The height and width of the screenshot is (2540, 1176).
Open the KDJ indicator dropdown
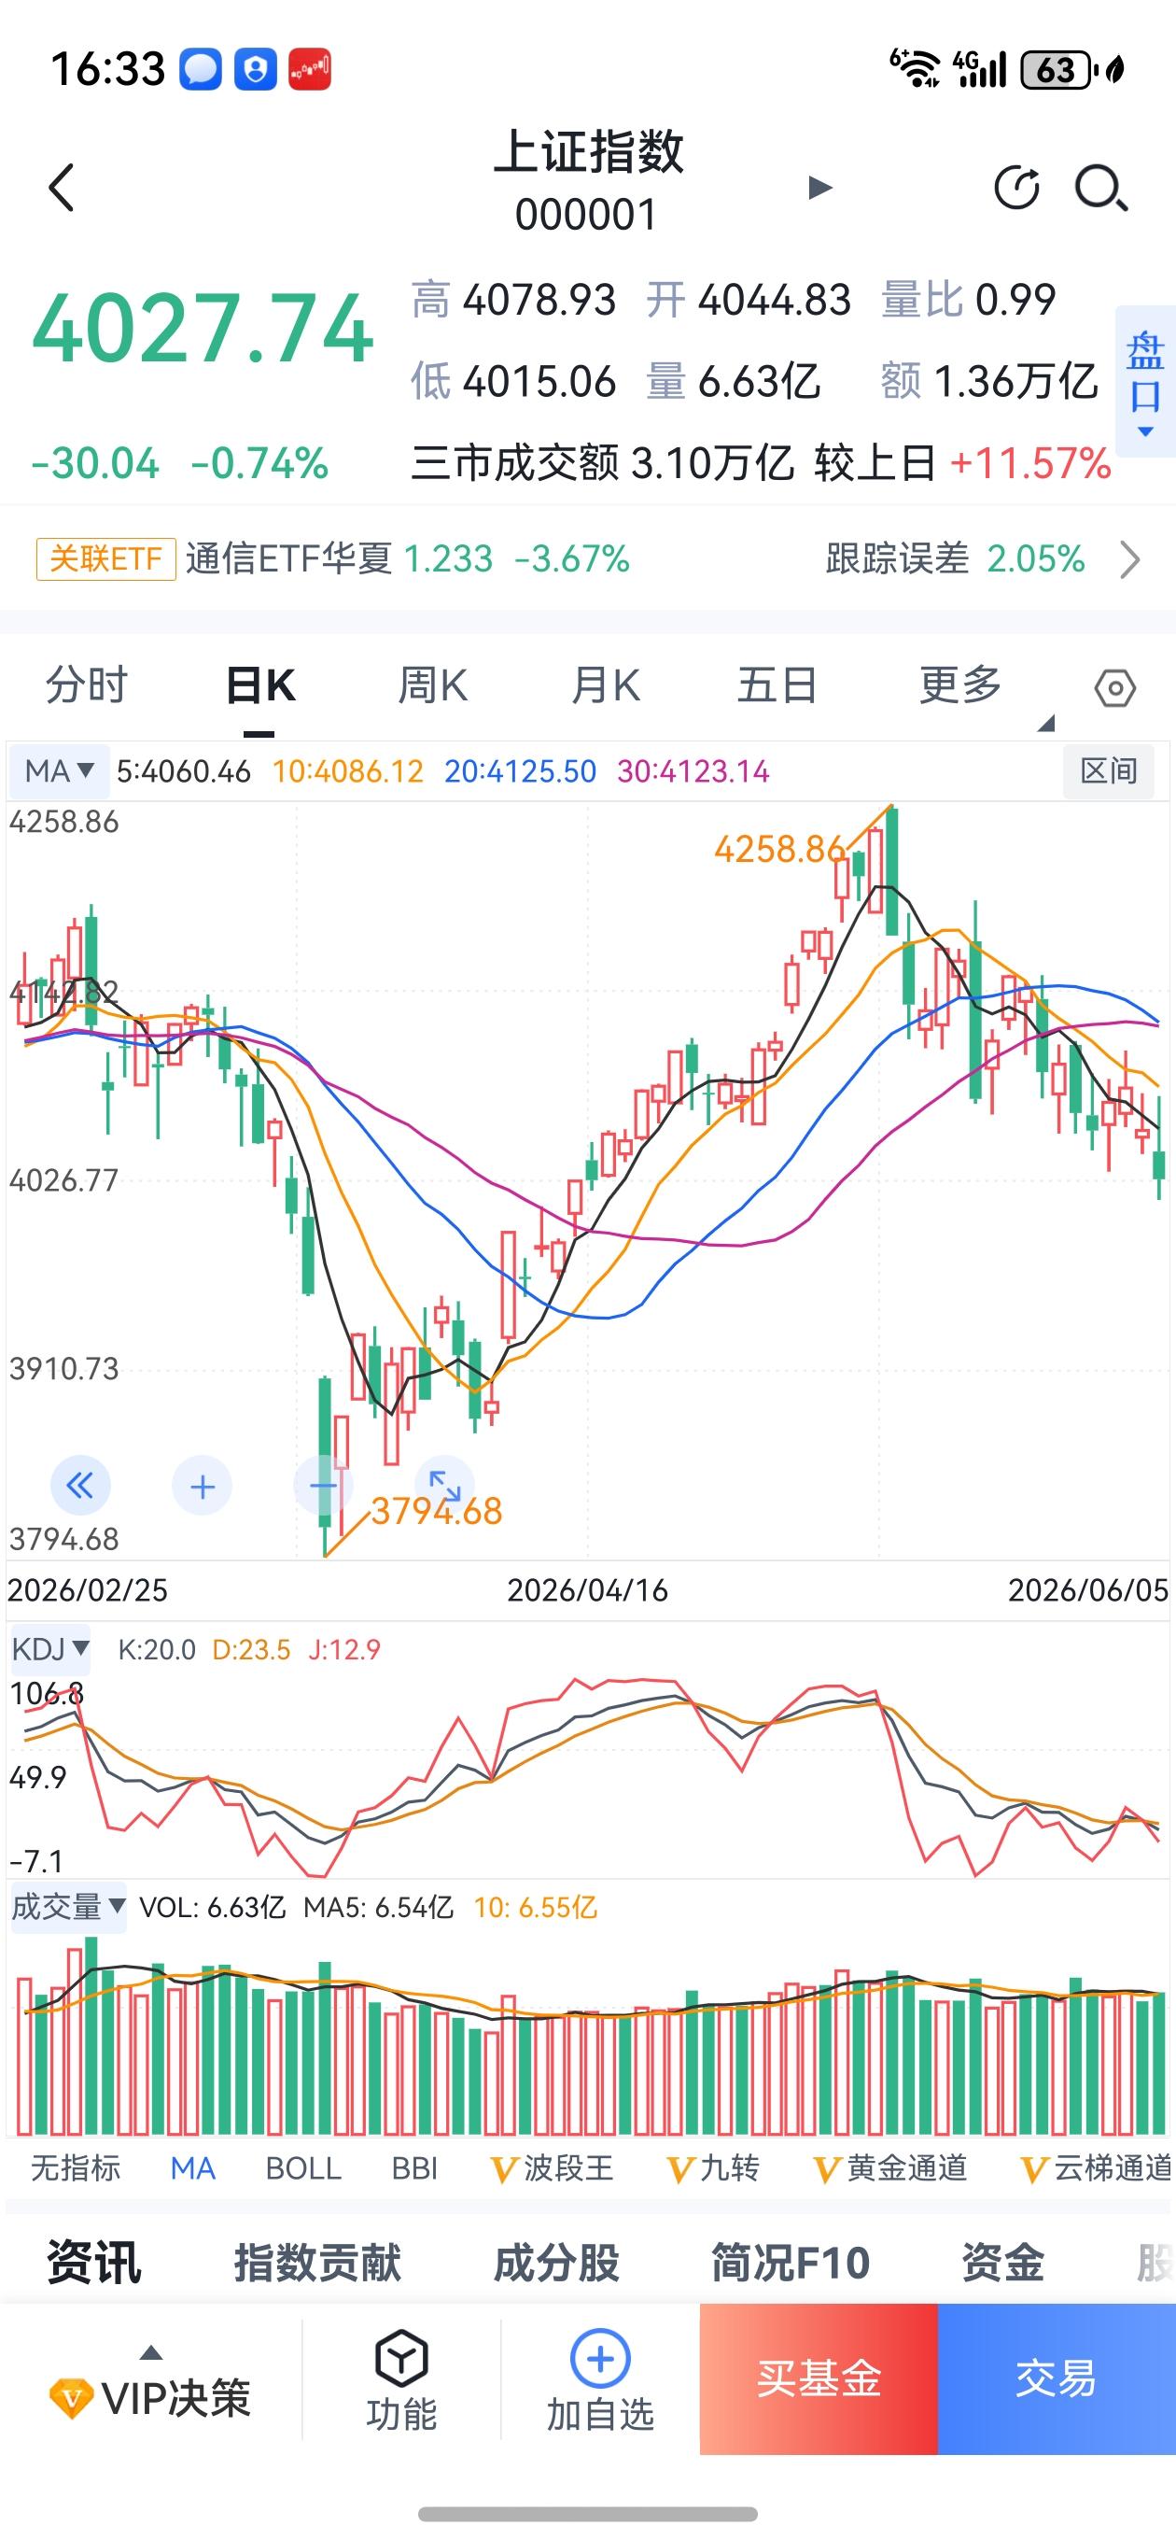(50, 1648)
